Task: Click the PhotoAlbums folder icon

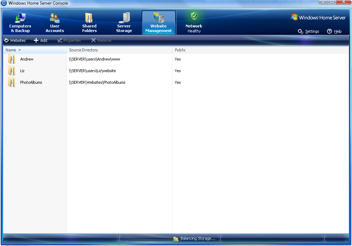Action: [x=11, y=82]
